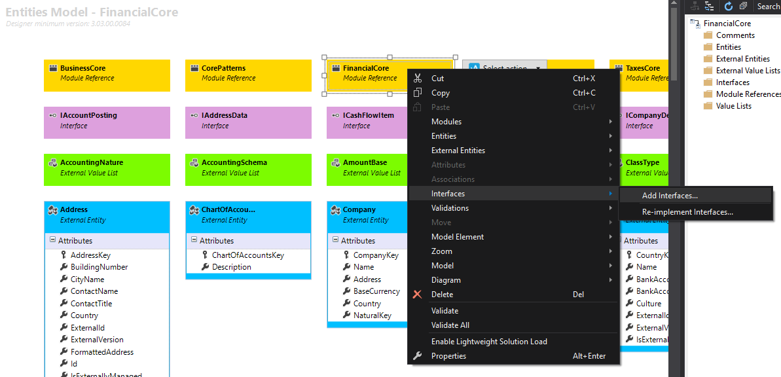Click the CorePatterns module icon
Image resolution: width=781 pixels, height=377 pixels.
pos(194,68)
